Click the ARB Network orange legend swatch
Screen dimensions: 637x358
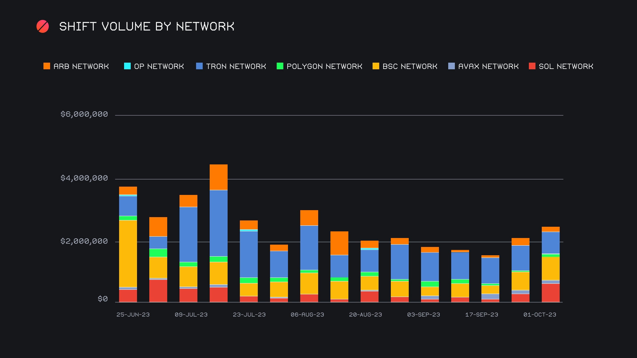click(47, 66)
